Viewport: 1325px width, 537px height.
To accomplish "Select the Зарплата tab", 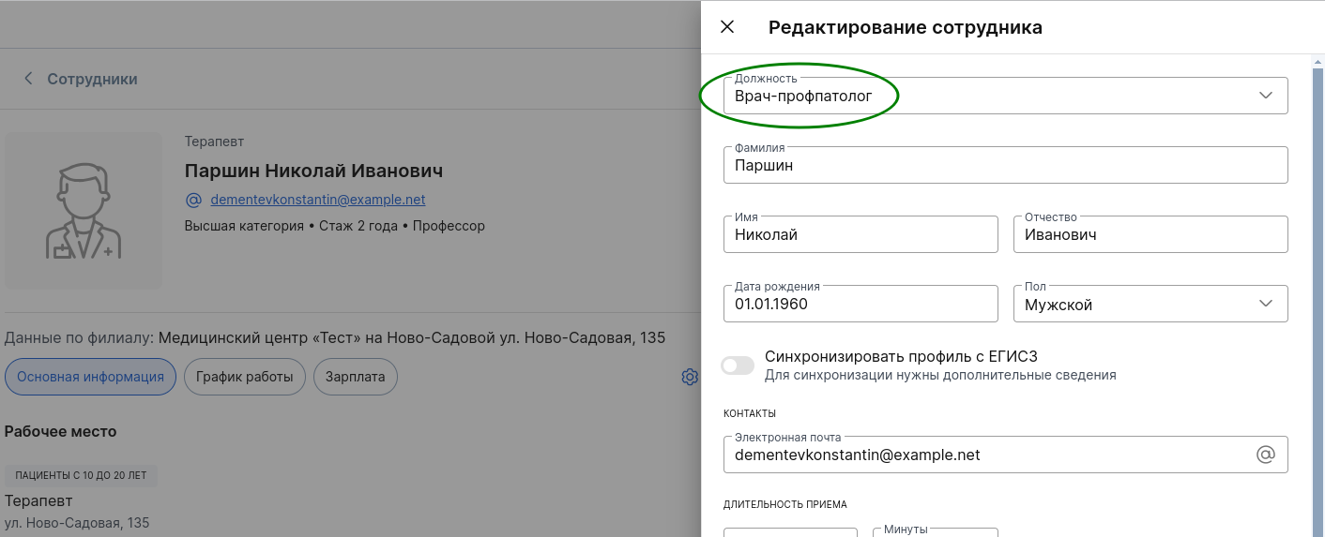I will tap(356, 377).
